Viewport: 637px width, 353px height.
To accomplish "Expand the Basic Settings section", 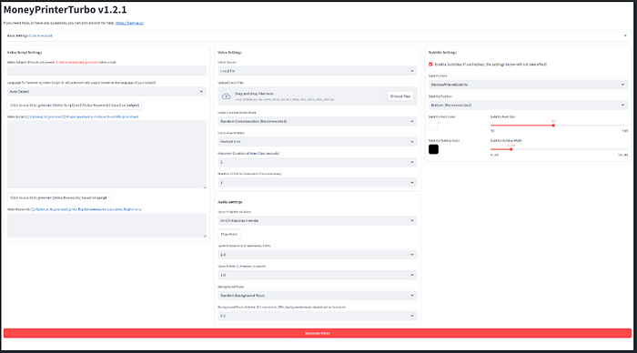I will coord(317,35).
